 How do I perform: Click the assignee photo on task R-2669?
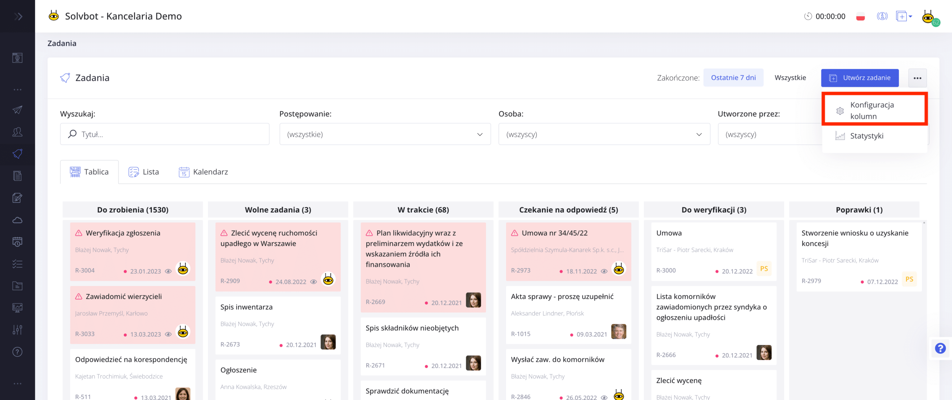[473, 300]
